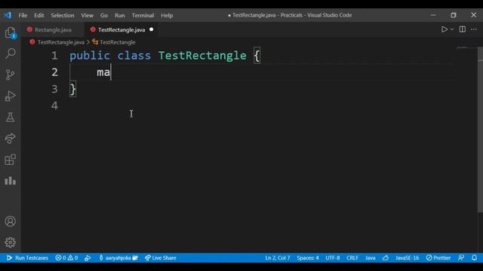This screenshot has width=483, height=271.
Task: Change the Java language mode
Action: click(371, 257)
